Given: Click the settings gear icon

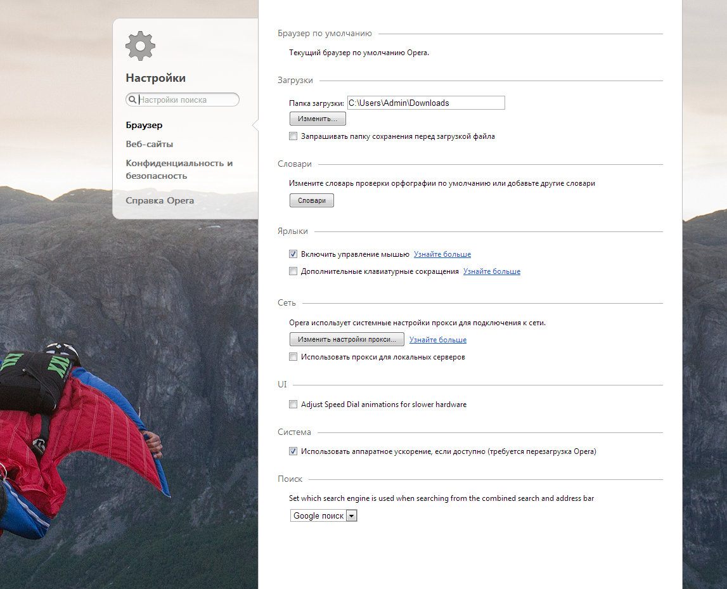Looking at the screenshot, I should [140, 46].
